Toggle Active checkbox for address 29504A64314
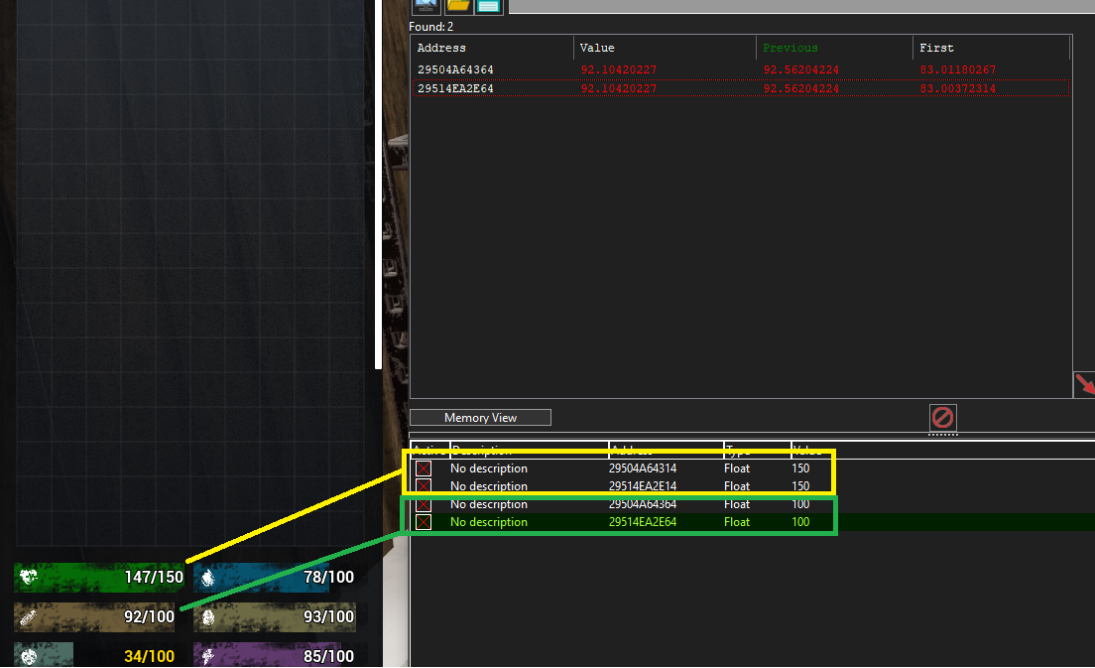Image resolution: width=1095 pixels, height=668 pixels. 424,468
